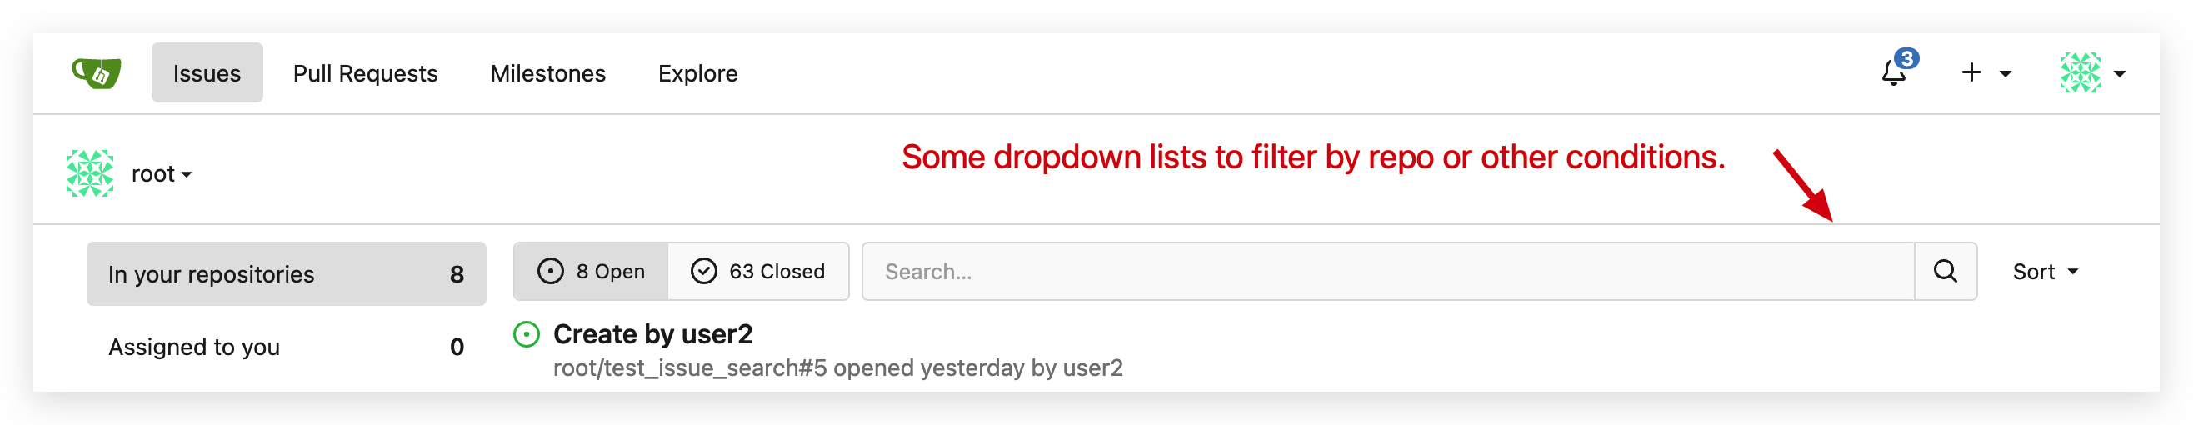This screenshot has height=425, width=2193.
Task: Select the In your repositories filter
Action: (x=286, y=274)
